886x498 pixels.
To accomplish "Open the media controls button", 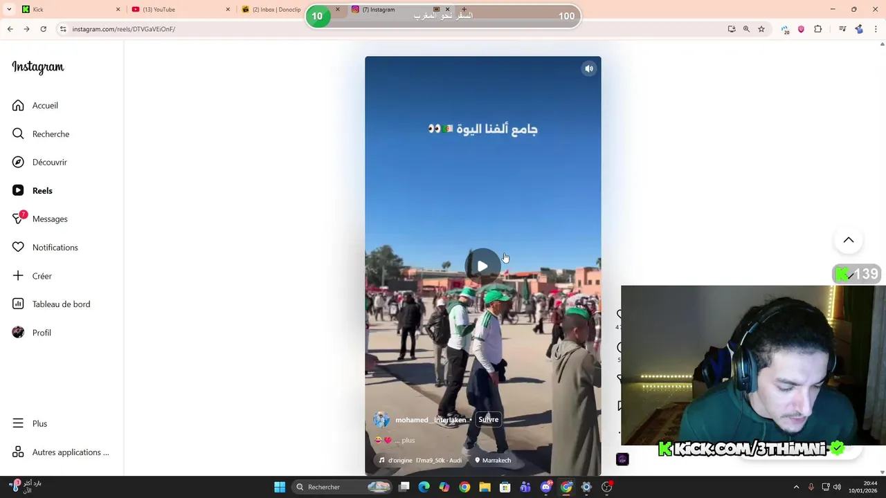I will (842, 29).
